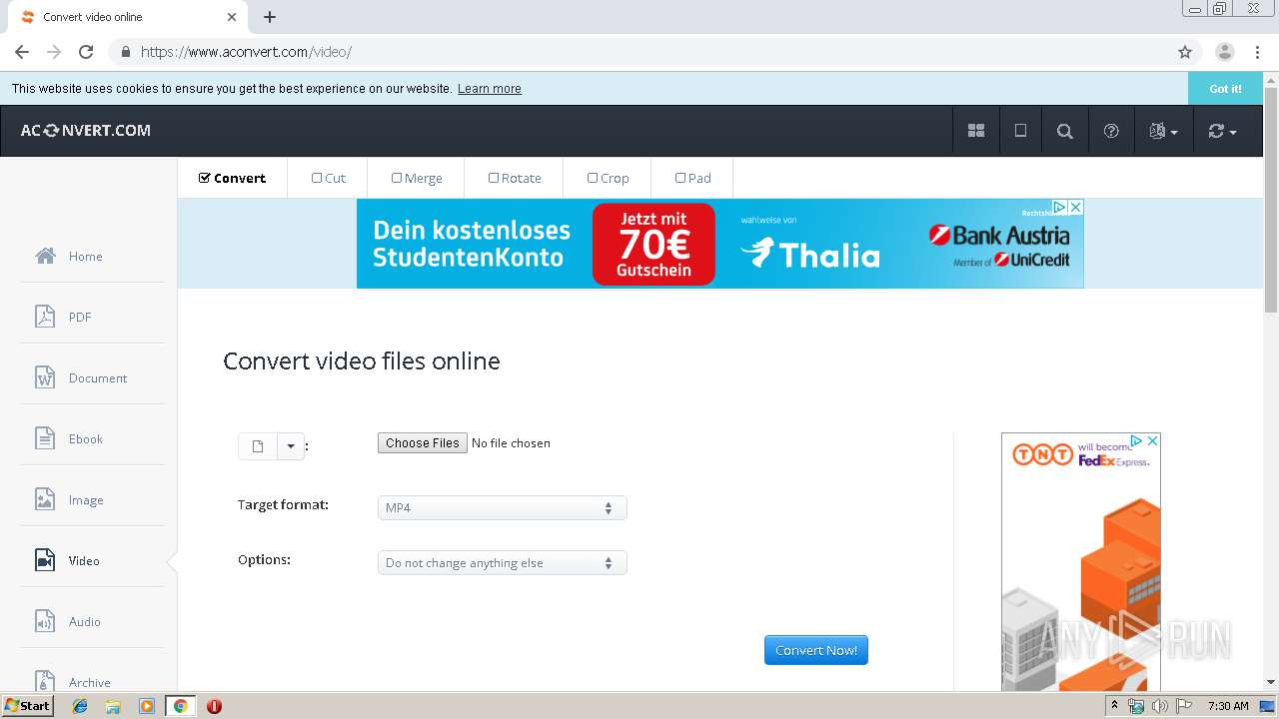Image resolution: width=1279 pixels, height=719 pixels.
Task: Close the Thalia banner ad
Action: pos(1076,207)
